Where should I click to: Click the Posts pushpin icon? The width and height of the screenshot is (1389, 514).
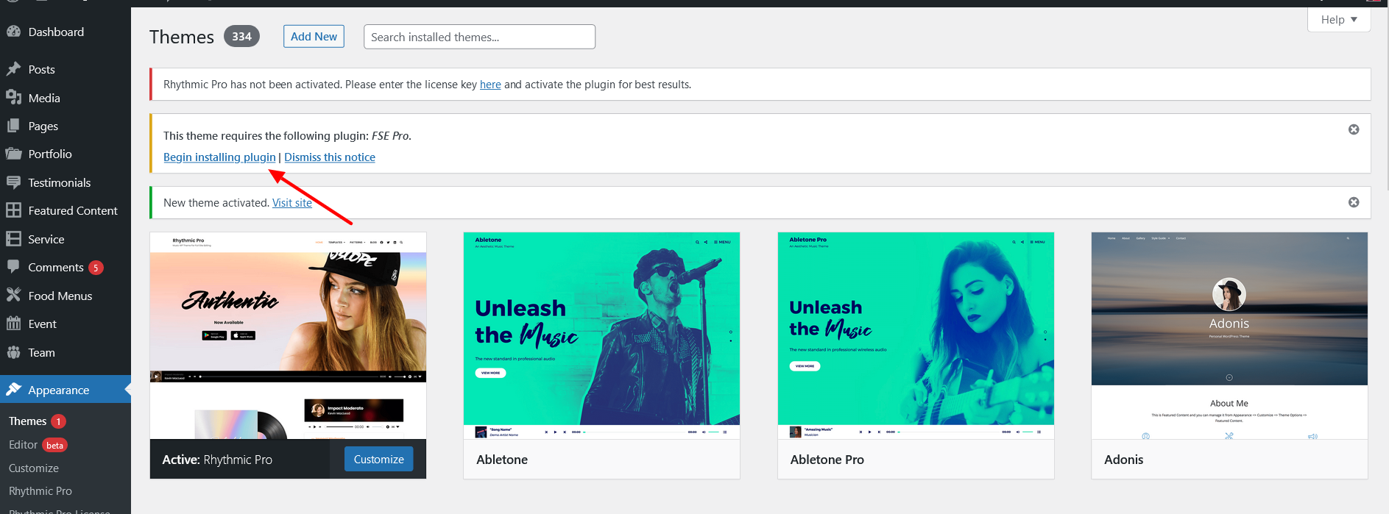click(13, 69)
